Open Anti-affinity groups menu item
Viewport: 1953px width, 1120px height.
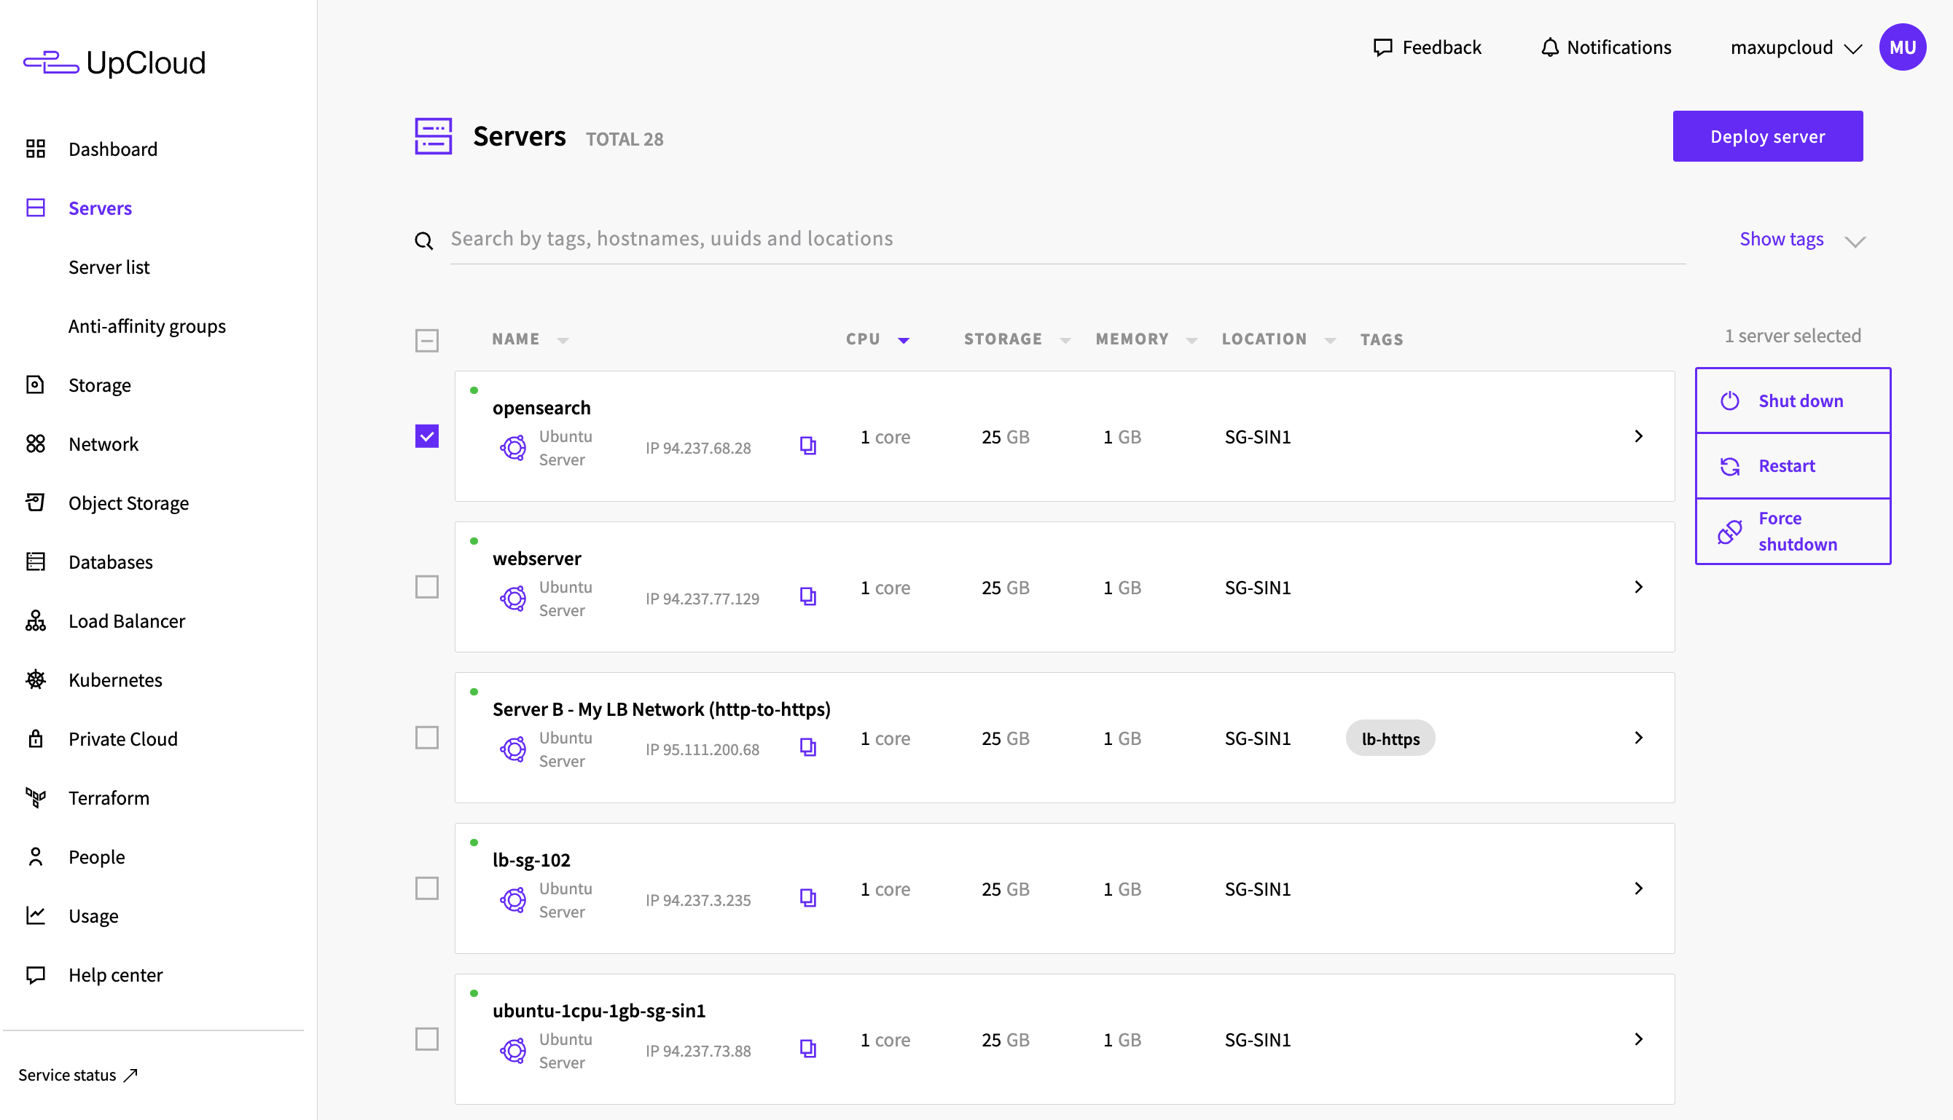pos(147,326)
